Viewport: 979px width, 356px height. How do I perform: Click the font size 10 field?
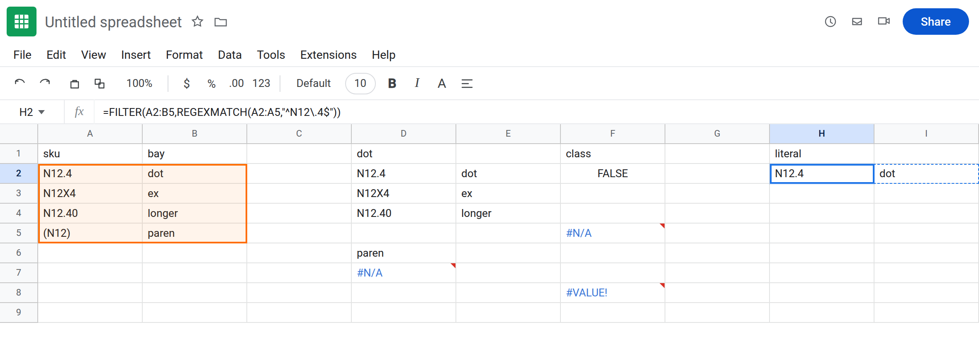[x=360, y=84]
